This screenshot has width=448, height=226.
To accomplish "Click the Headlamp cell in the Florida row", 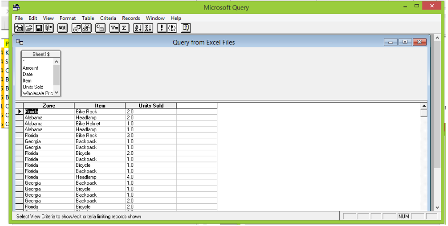I will (100, 177).
